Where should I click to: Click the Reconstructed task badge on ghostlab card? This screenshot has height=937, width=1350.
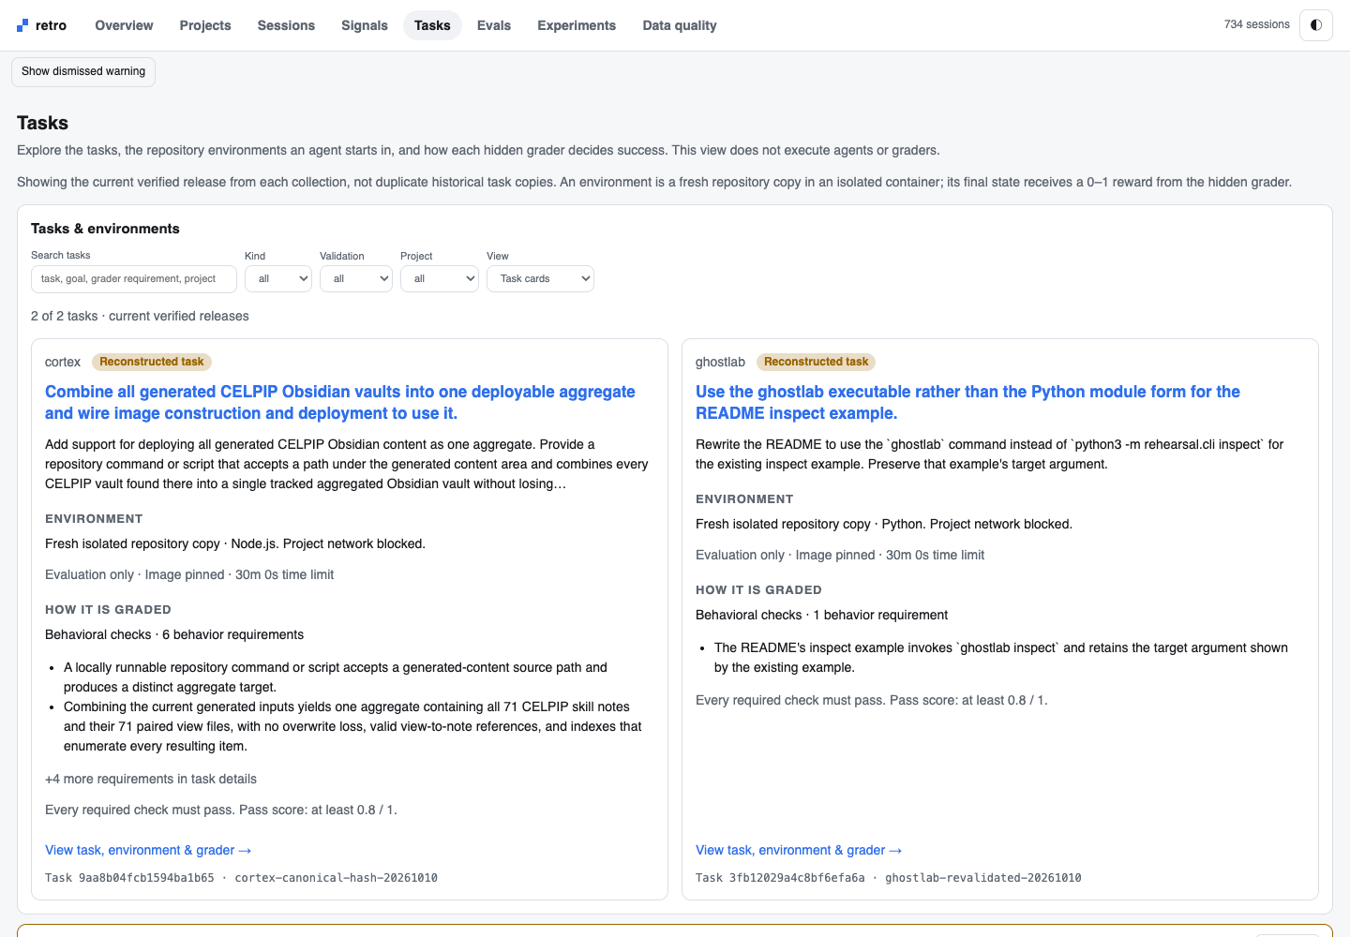[x=817, y=362]
